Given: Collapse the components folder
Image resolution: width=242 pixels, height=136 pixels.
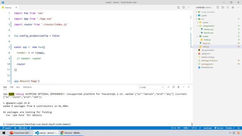Looking at the screenshot, I should pyautogui.click(x=208, y=26).
